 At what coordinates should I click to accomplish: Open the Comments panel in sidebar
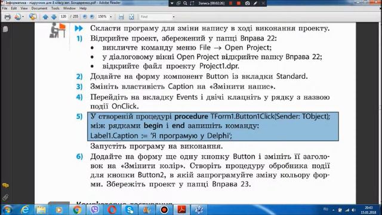coord(5,186)
